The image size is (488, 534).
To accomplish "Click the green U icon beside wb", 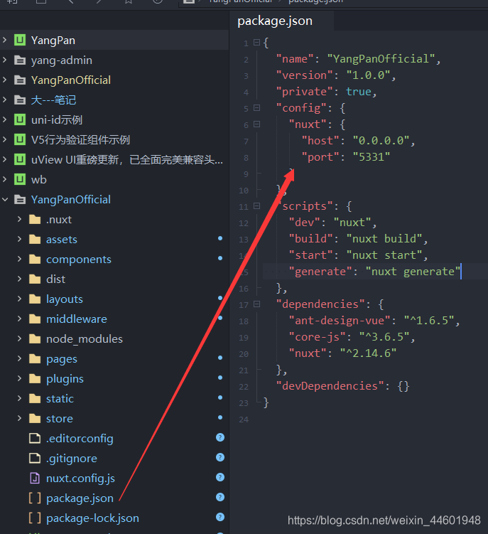I will click(x=20, y=179).
